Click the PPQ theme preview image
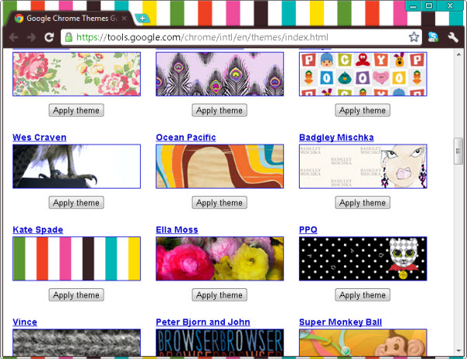467x359 pixels. click(363, 259)
